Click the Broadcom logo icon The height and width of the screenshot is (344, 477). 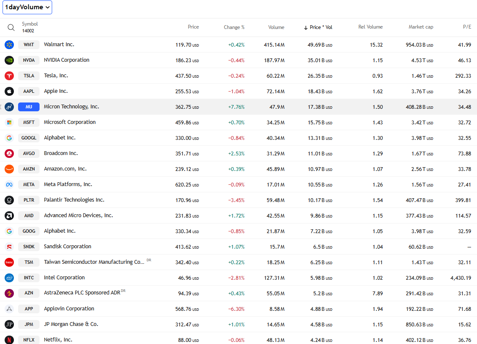tap(9, 153)
